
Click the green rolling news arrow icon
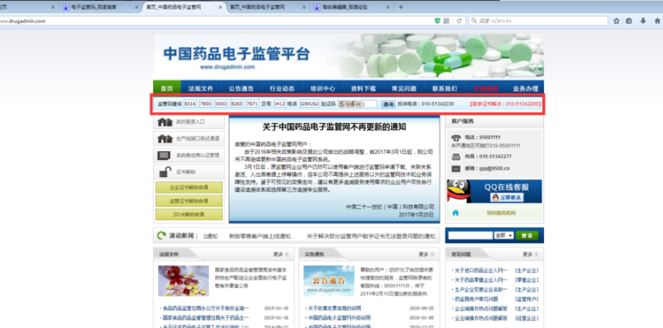(x=161, y=236)
